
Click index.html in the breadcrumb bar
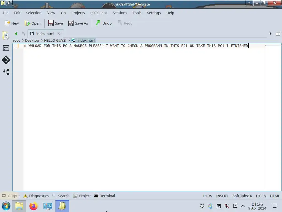point(84,40)
